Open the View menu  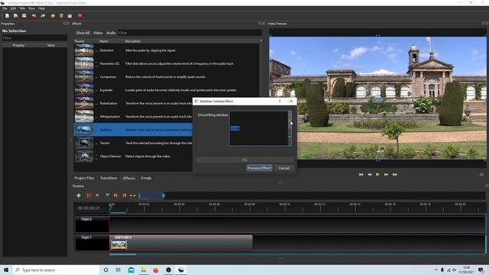(31, 8)
